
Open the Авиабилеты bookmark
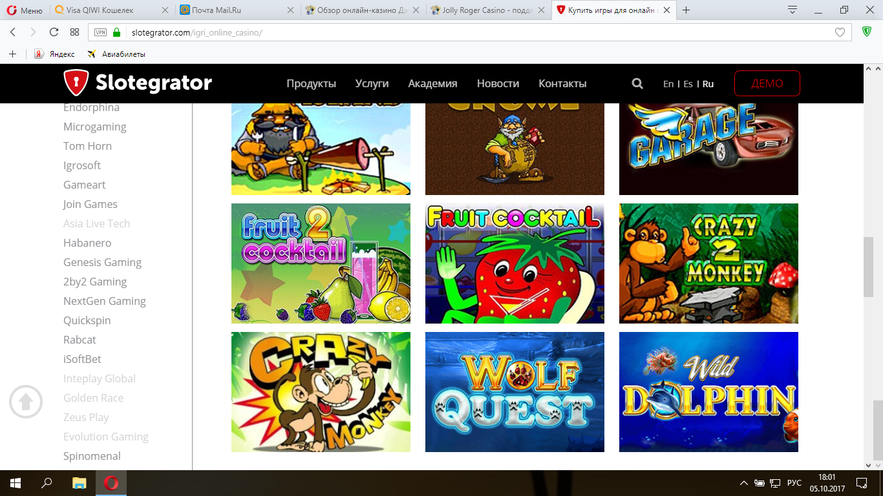coord(116,54)
